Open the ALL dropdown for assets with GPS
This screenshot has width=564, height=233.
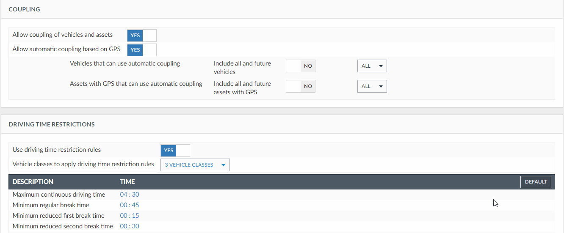[372, 86]
